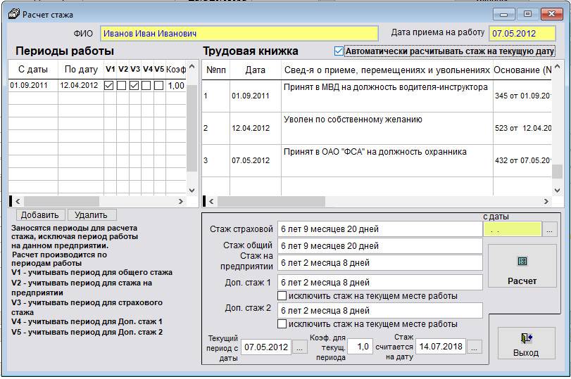The height and width of the screenshot is (379, 571).
Task: Click the По дату column header
Action: click(80, 70)
